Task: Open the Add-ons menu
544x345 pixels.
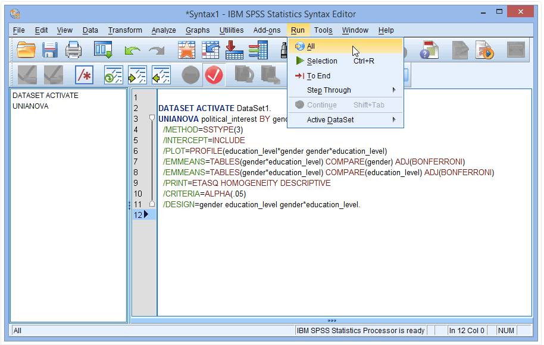Action: [x=267, y=30]
